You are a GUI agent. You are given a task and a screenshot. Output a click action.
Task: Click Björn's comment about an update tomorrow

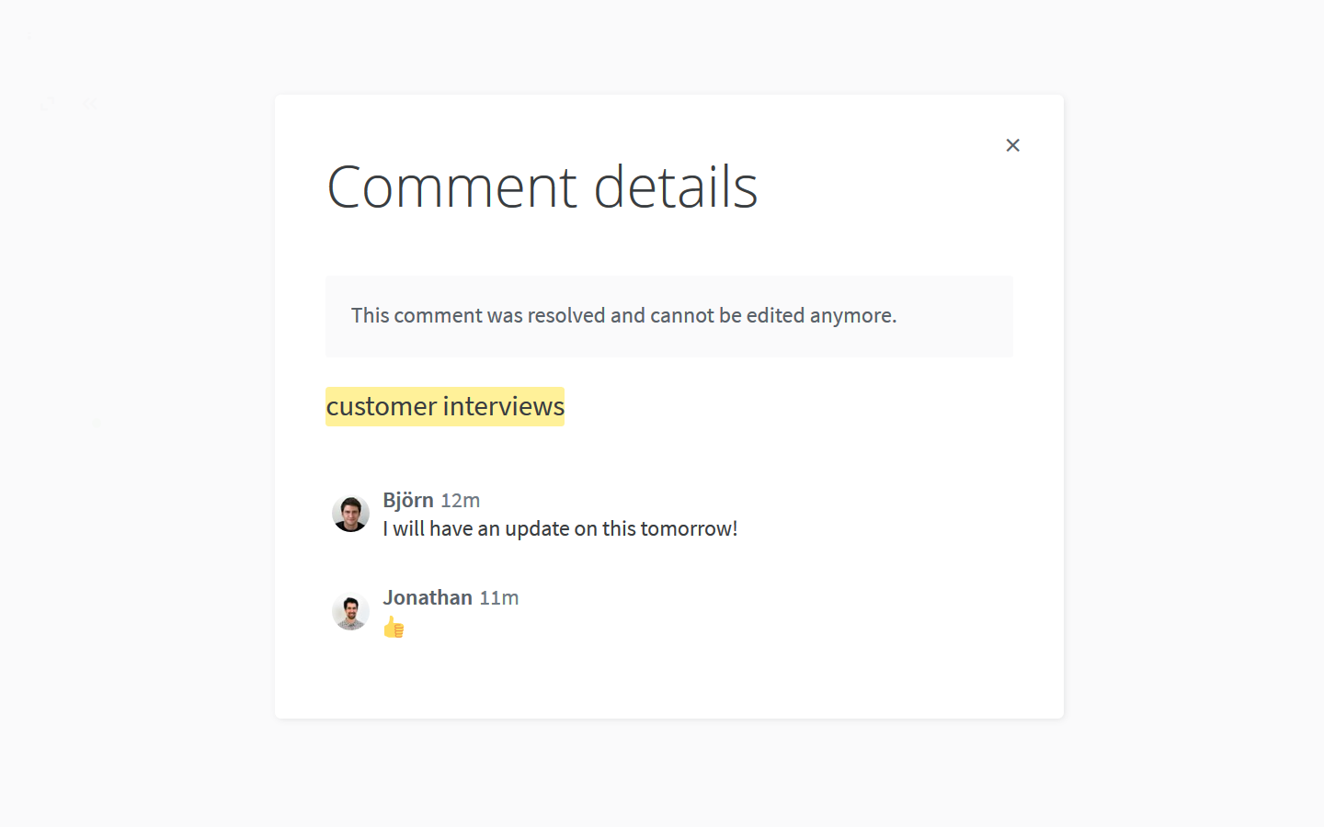click(x=560, y=528)
